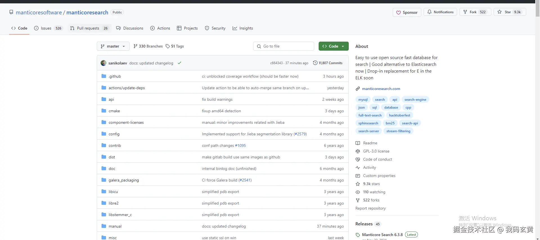Expand the green Code dropdown button
The width and height of the screenshot is (540, 240).
(x=334, y=46)
